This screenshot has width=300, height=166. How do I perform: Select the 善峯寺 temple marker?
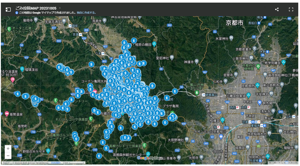pyautogui.click(x=179, y=158)
